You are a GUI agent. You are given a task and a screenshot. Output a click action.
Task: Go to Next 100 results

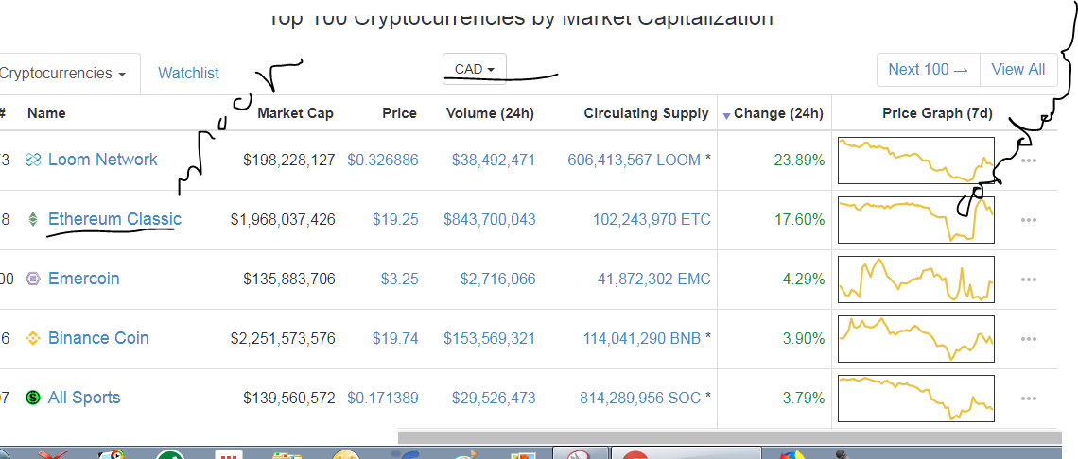(x=929, y=69)
